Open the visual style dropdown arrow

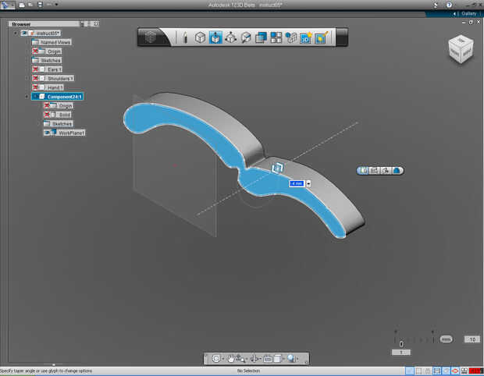[297, 359]
